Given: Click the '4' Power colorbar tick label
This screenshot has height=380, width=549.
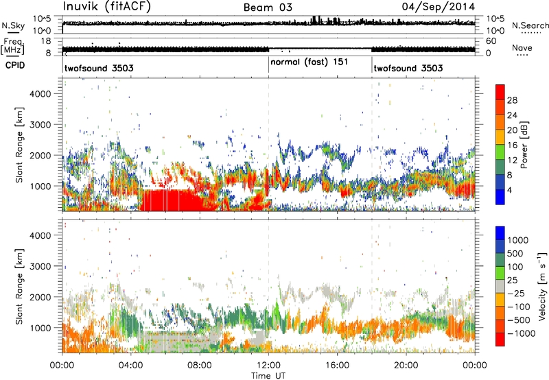Looking at the screenshot, I should point(510,190).
